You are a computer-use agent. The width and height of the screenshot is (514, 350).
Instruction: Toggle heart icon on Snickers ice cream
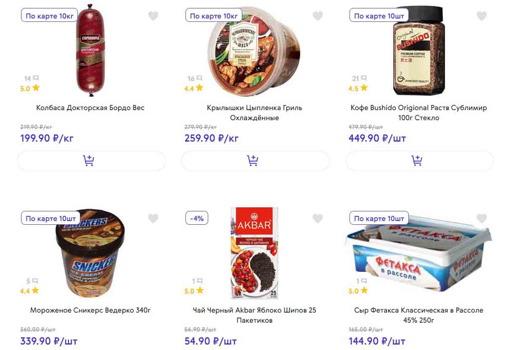153,218
